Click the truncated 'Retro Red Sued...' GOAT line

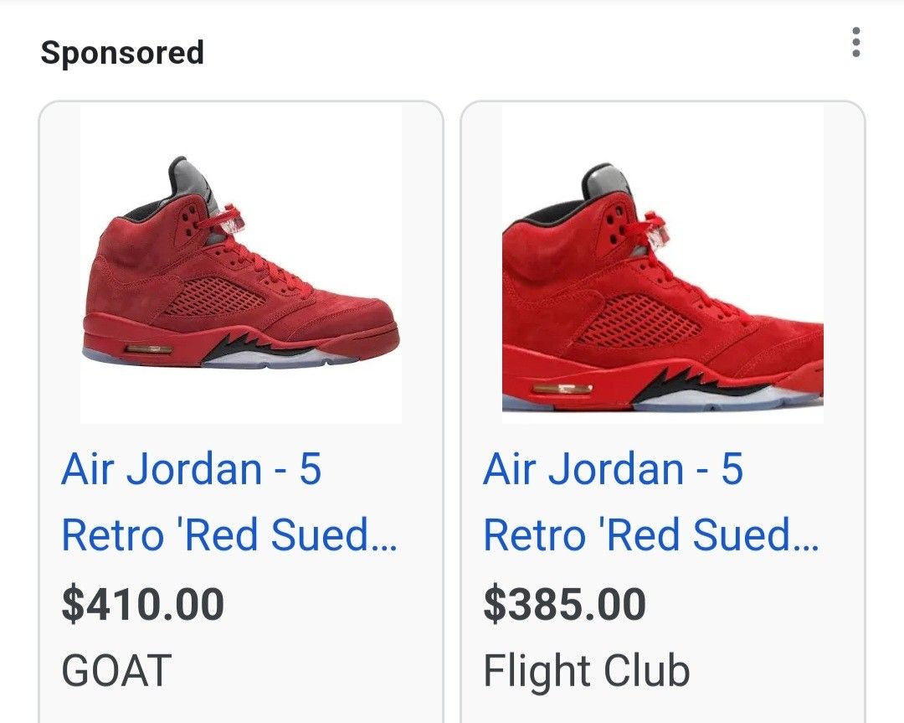click(x=229, y=535)
